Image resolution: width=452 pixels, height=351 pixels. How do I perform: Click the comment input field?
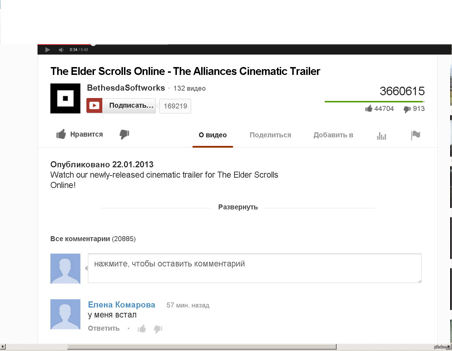[x=255, y=268]
